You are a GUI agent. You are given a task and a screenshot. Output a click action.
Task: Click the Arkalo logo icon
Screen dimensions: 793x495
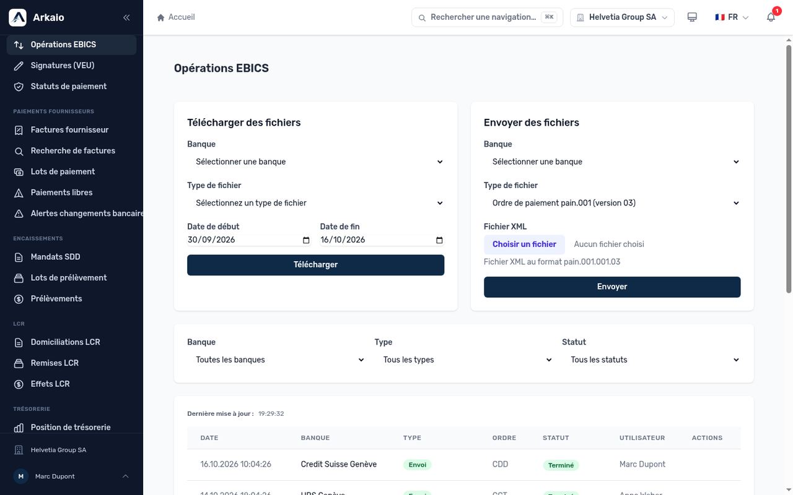tap(17, 17)
